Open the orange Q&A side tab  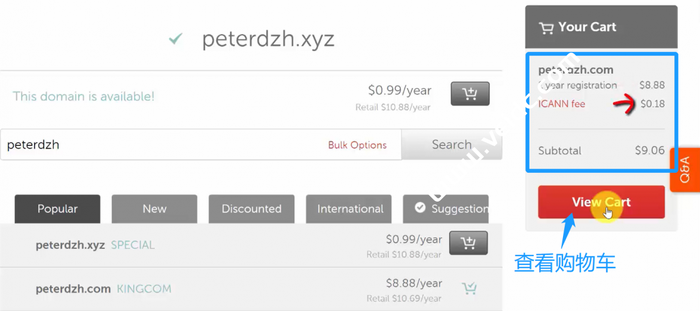coord(685,170)
